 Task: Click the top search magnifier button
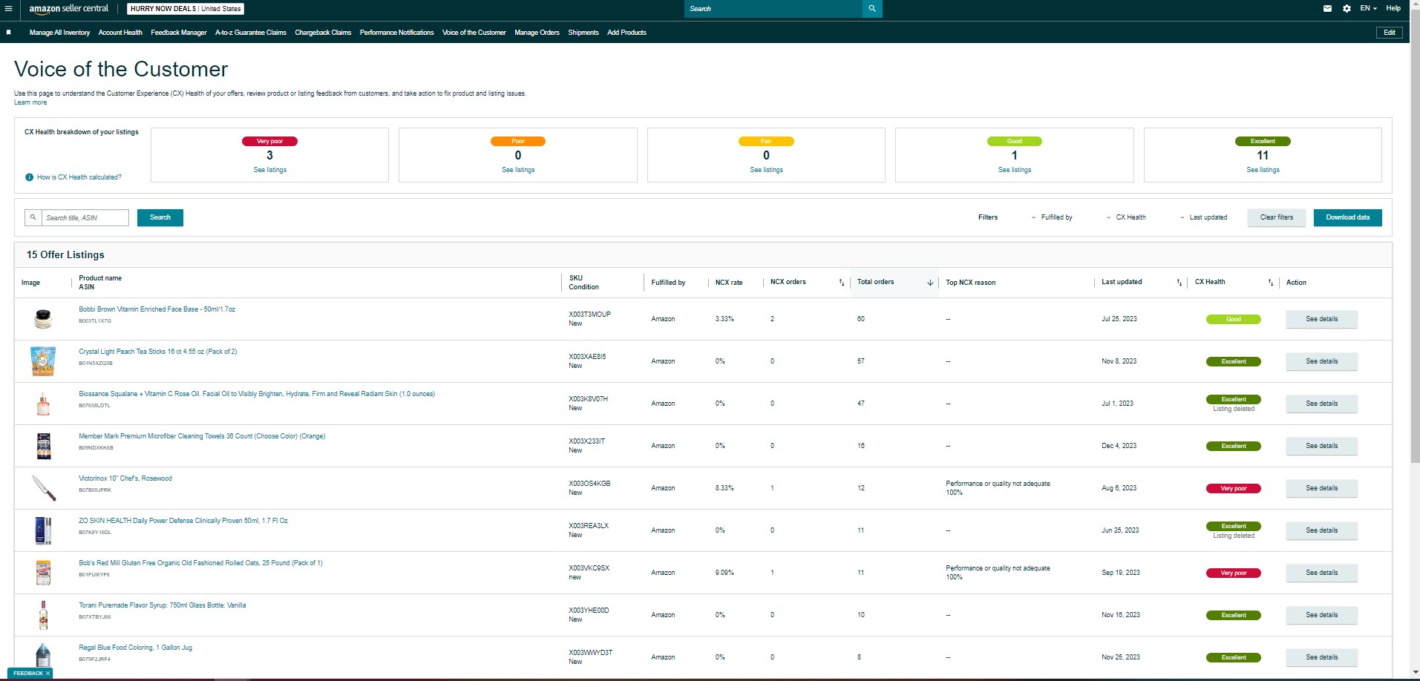tap(872, 9)
